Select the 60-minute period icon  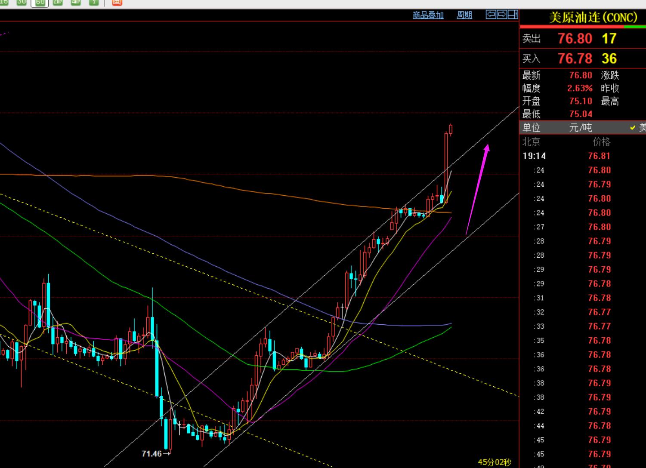(40, 3)
